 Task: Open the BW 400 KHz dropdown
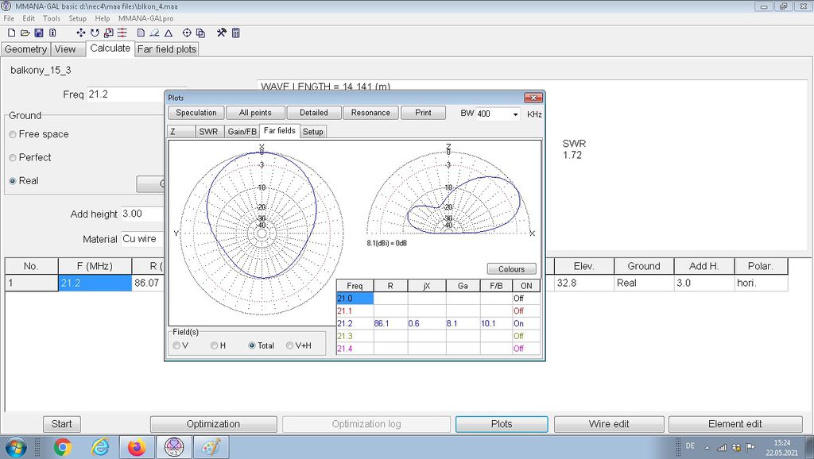point(515,114)
